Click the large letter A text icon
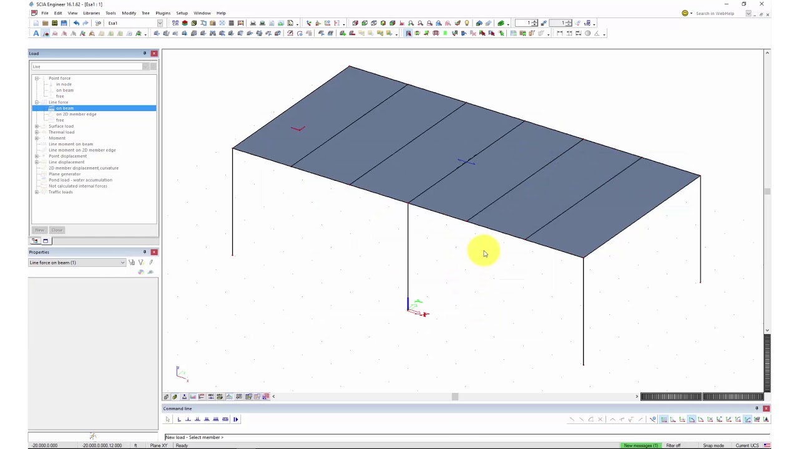 point(36,33)
